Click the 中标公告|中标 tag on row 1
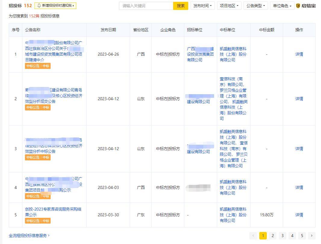The image size is (321, 244). tap(37, 66)
